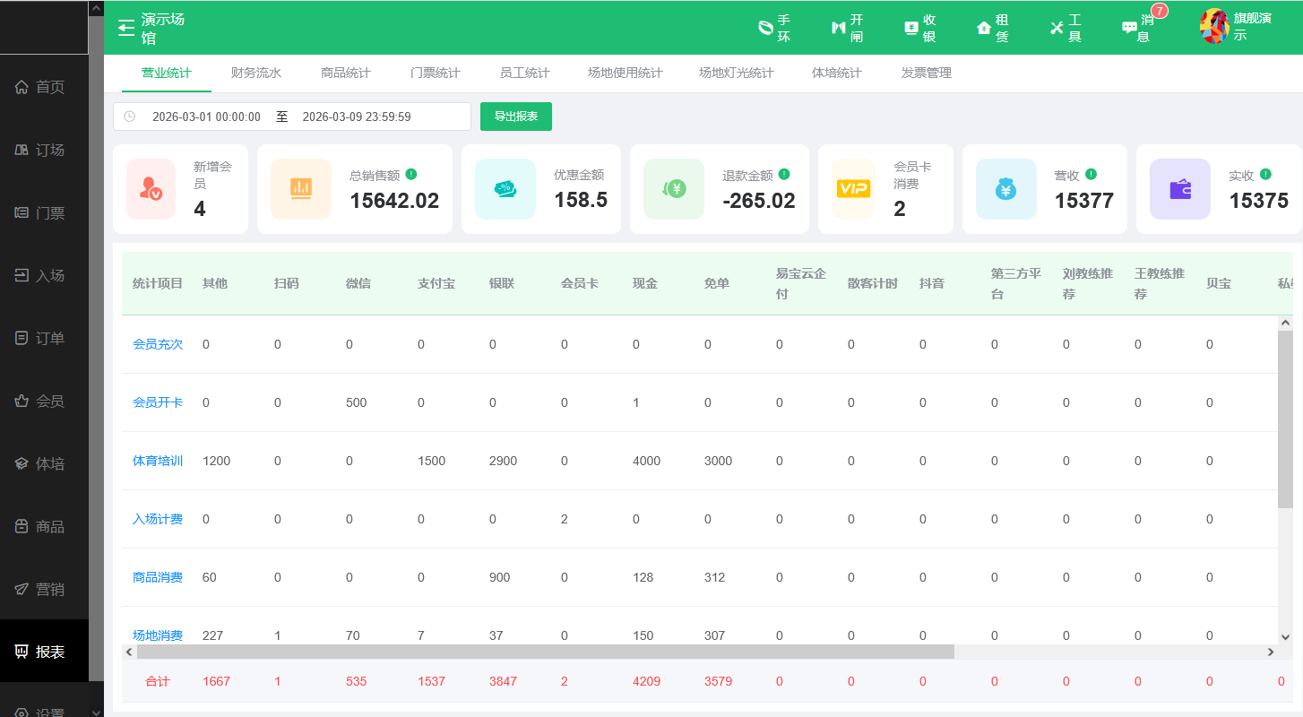Open the 体育培训 row link
The image size is (1303, 717).
click(158, 461)
